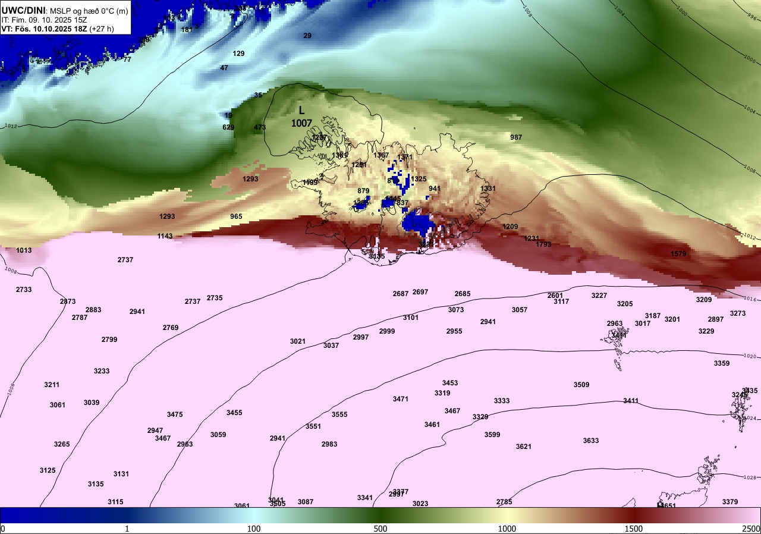The height and width of the screenshot is (534, 761).
Task: Select the height value 2785
Action: point(504,502)
